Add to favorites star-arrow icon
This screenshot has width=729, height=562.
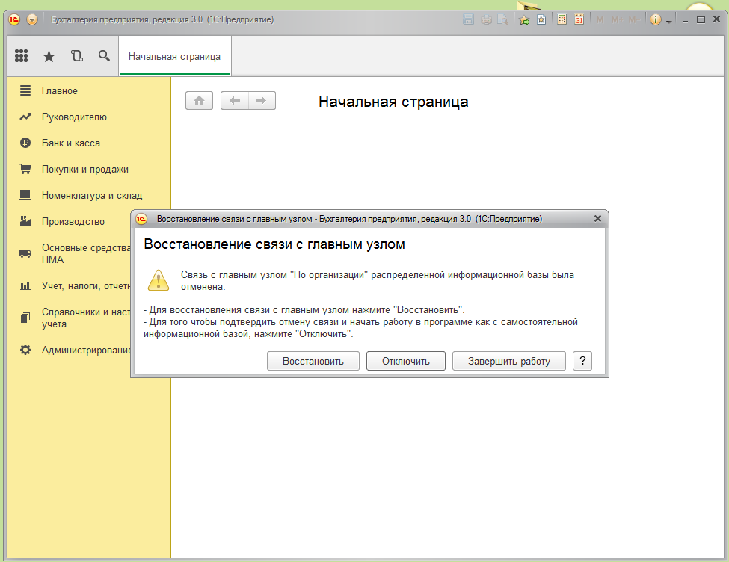click(524, 20)
